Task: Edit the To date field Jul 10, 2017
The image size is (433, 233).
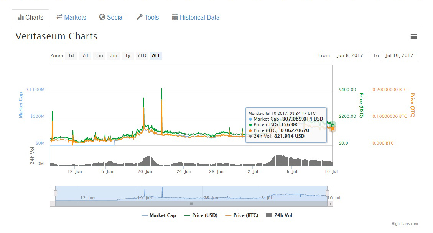Action: [x=400, y=55]
